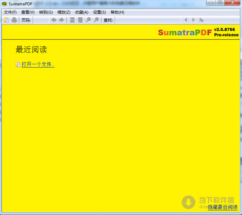Click the Open file toolbar icon
The width and height of the screenshot is (242, 215).
coord(6,20)
